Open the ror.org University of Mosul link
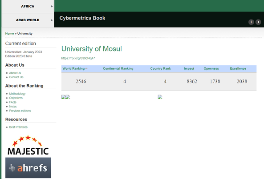Image resolution: width=264 pixels, height=179 pixels. click(x=78, y=58)
